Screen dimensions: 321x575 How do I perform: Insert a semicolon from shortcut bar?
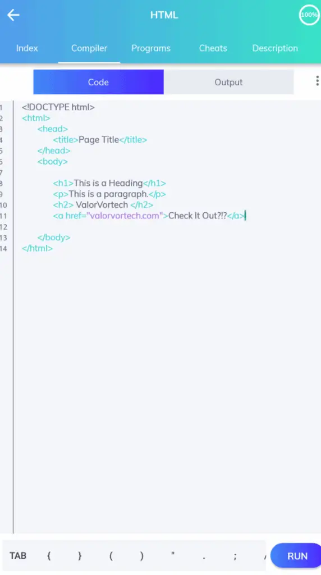coord(235,556)
